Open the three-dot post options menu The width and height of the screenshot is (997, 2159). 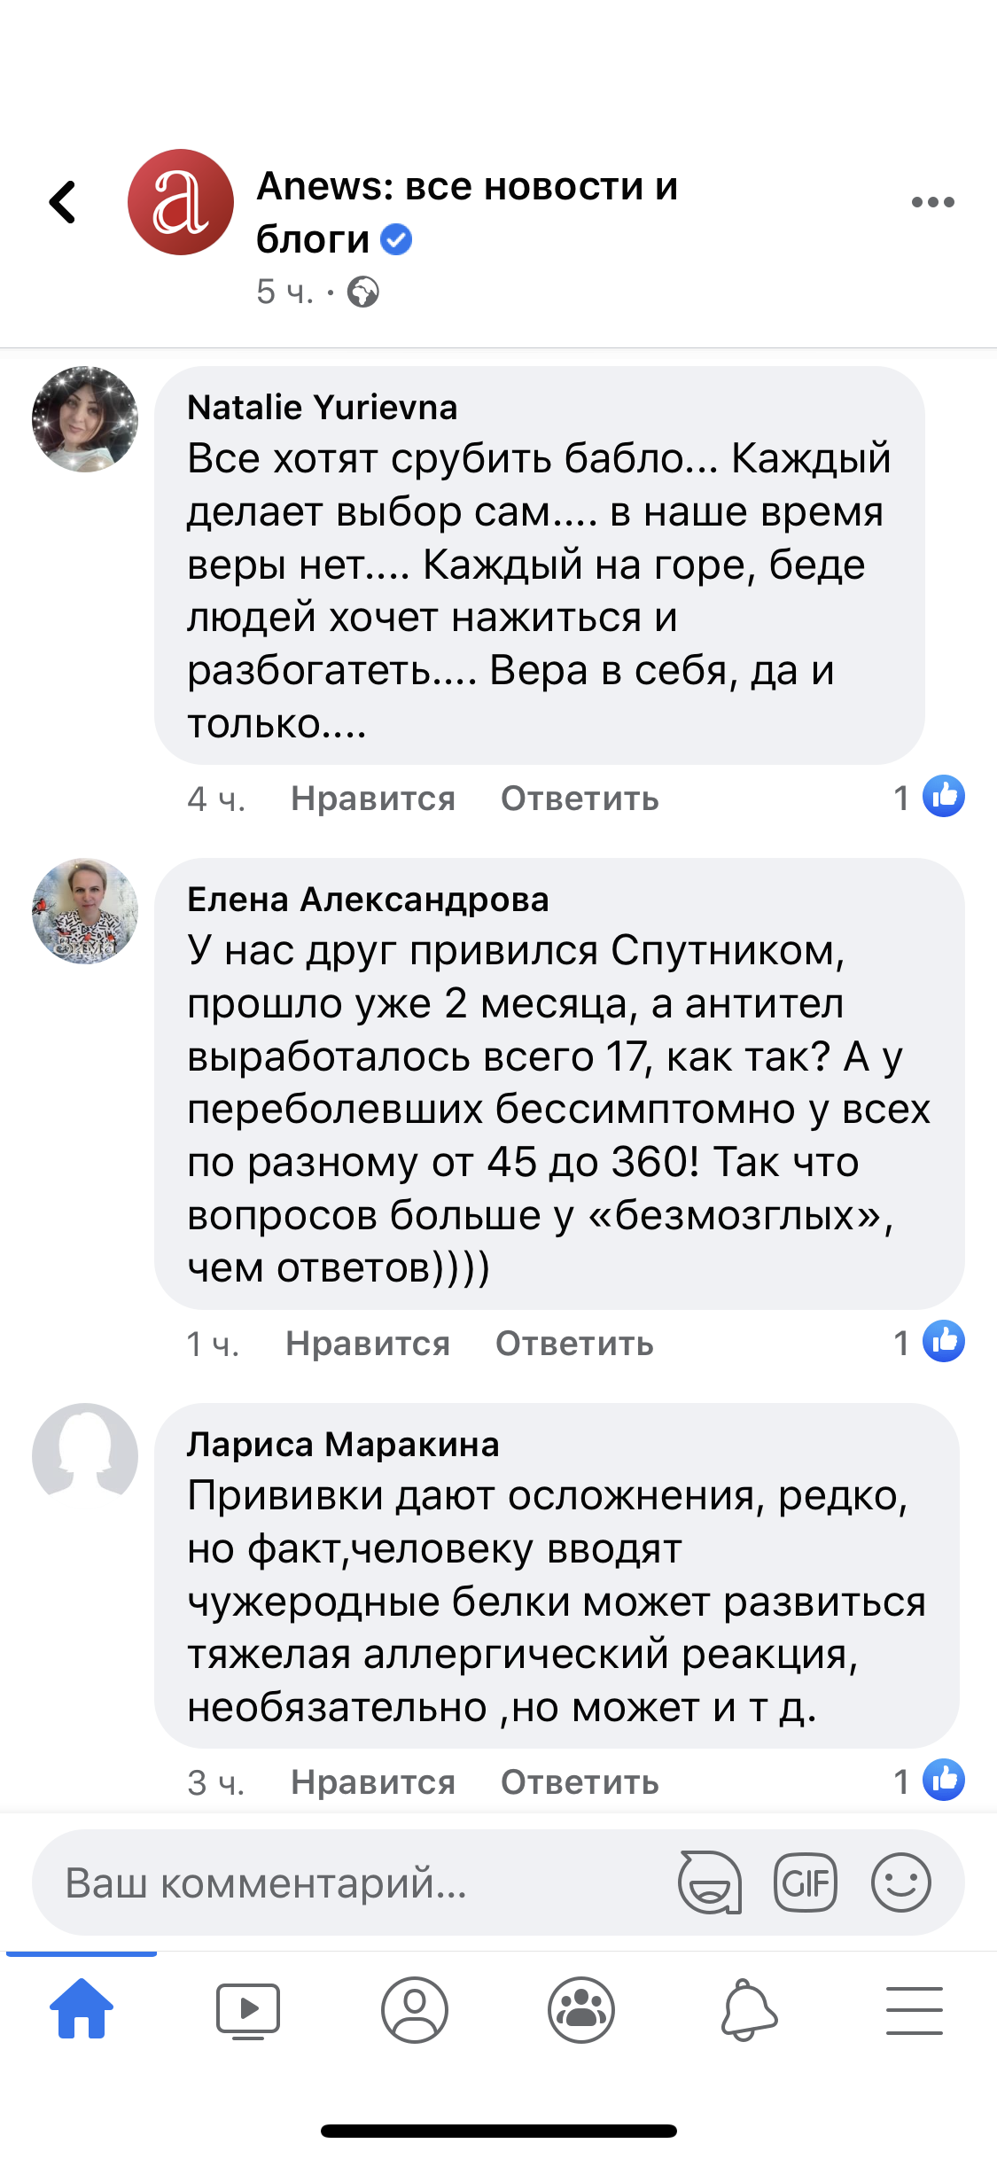[932, 202]
